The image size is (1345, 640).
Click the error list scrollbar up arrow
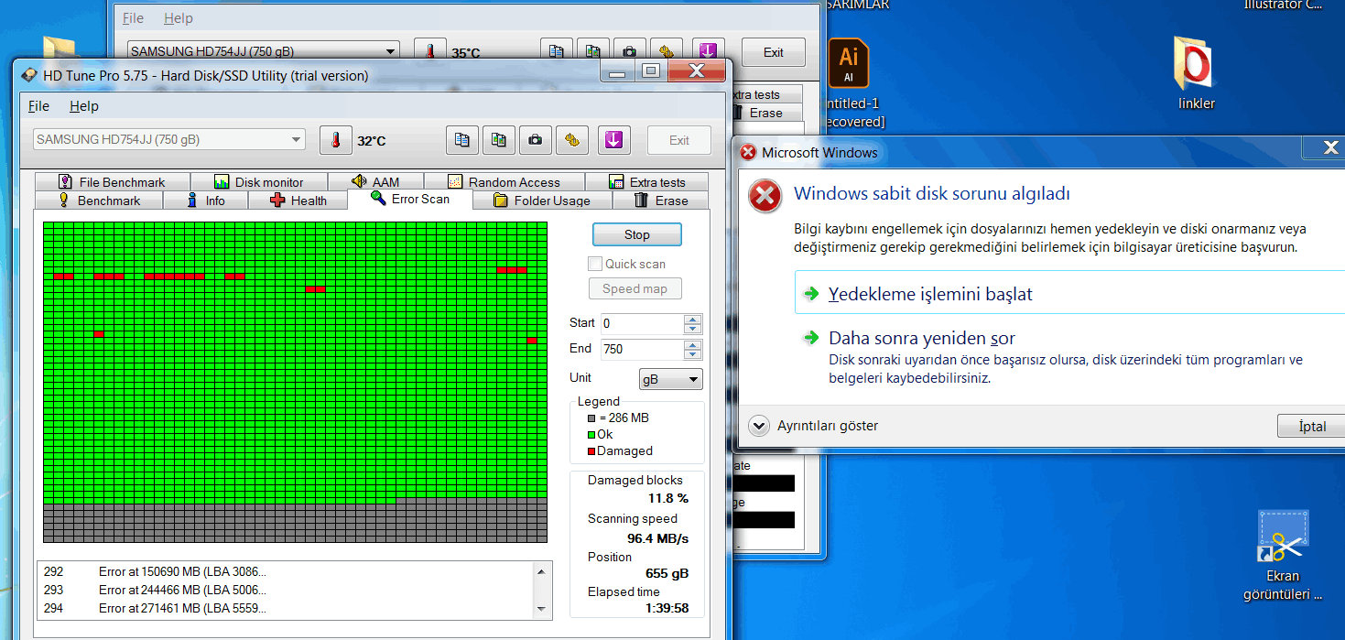(x=541, y=571)
